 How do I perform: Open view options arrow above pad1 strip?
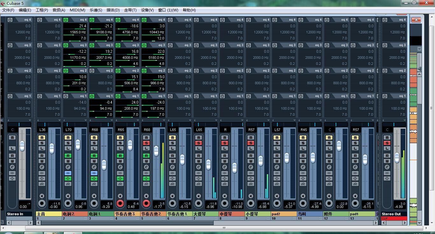pos(373,120)
